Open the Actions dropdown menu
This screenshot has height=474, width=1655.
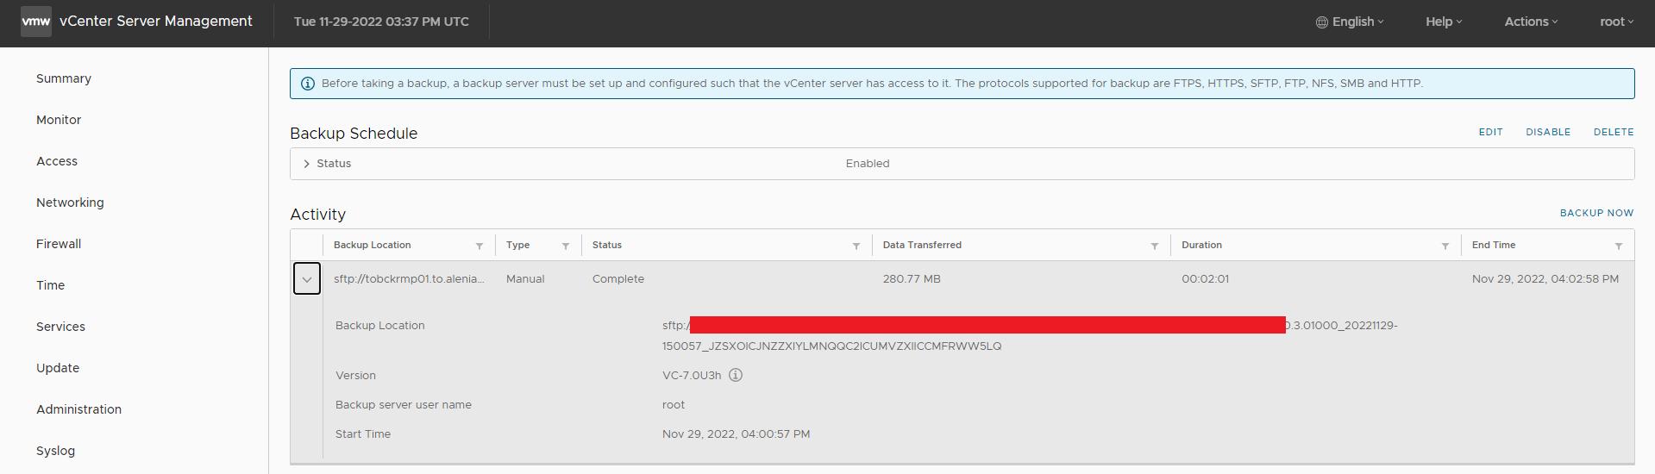point(1532,22)
